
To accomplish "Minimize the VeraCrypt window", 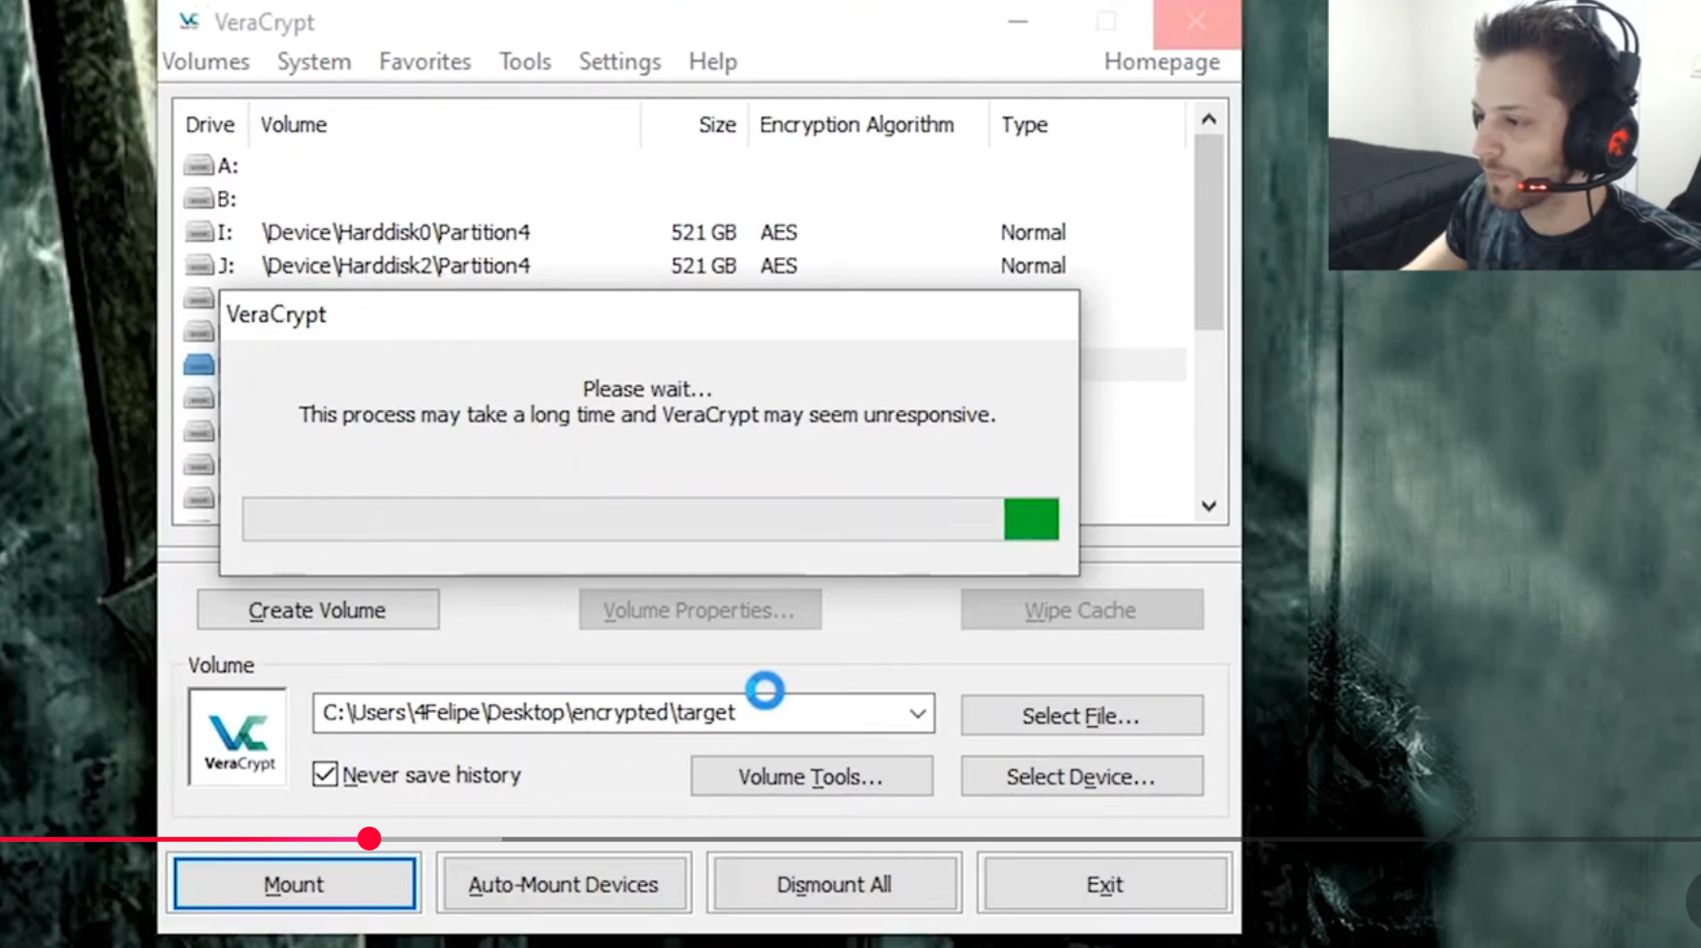I will point(1017,21).
